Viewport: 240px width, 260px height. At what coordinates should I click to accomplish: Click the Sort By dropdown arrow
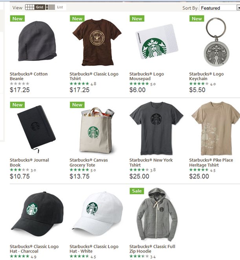click(x=238, y=8)
